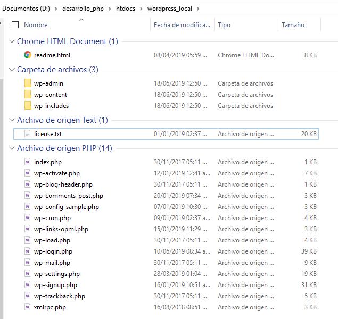Click the wp-config-sample.php file icon
This screenshot has height=319, width=338.
(27, 207)
